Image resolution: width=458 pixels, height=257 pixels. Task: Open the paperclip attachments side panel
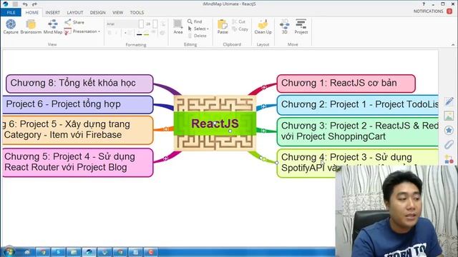pyautogui.click(x=449, y=144)
